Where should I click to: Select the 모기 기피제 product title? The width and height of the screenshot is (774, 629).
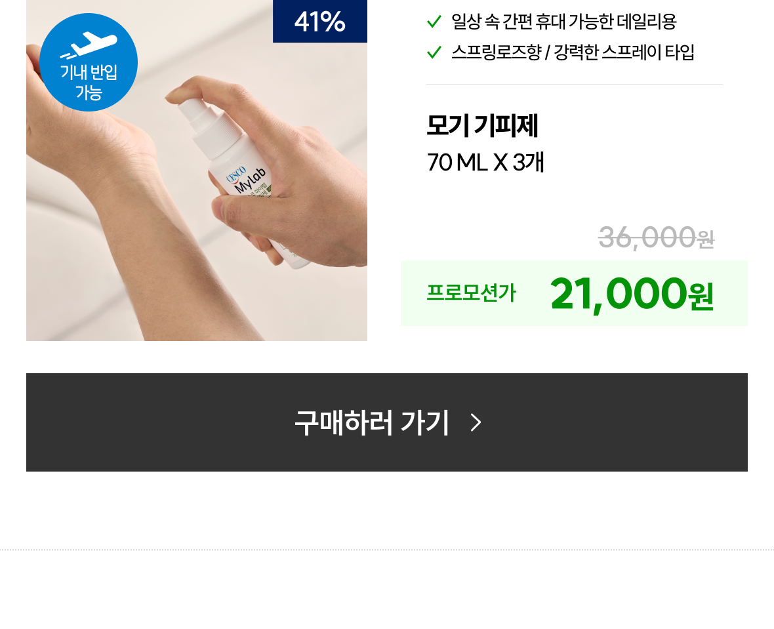[x=482, y=125]
